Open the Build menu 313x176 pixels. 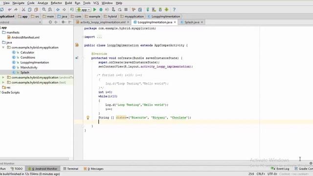[68, 3]
